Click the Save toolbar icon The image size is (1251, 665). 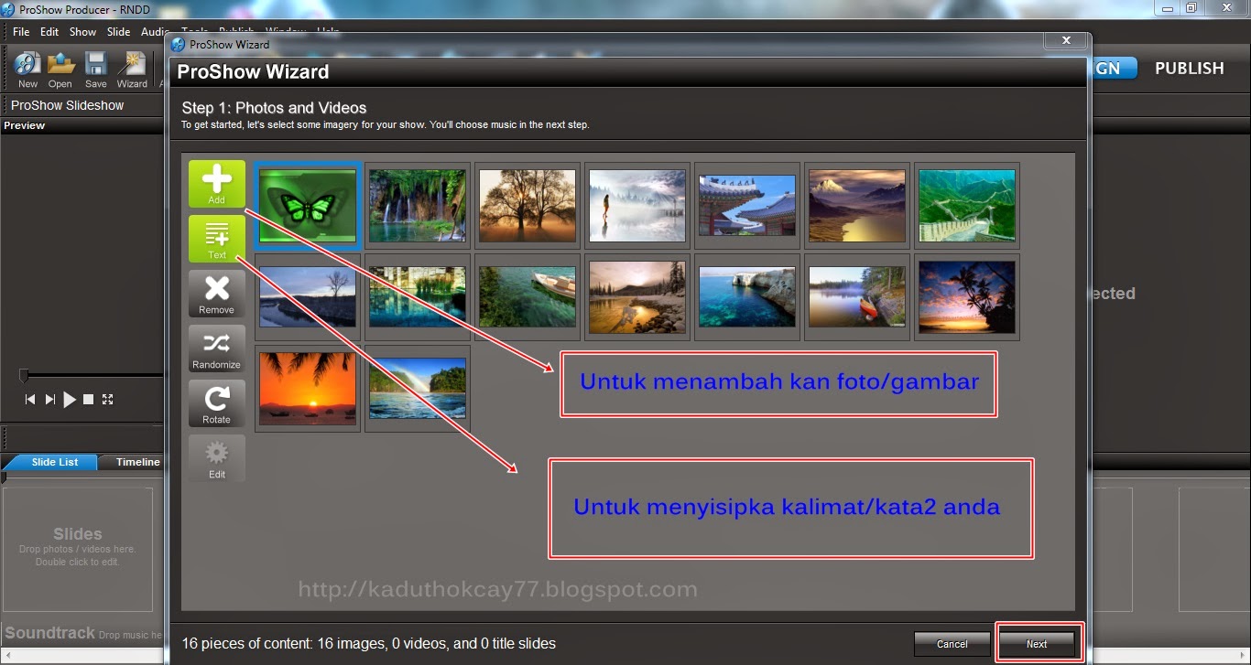(x=94, y=69)
